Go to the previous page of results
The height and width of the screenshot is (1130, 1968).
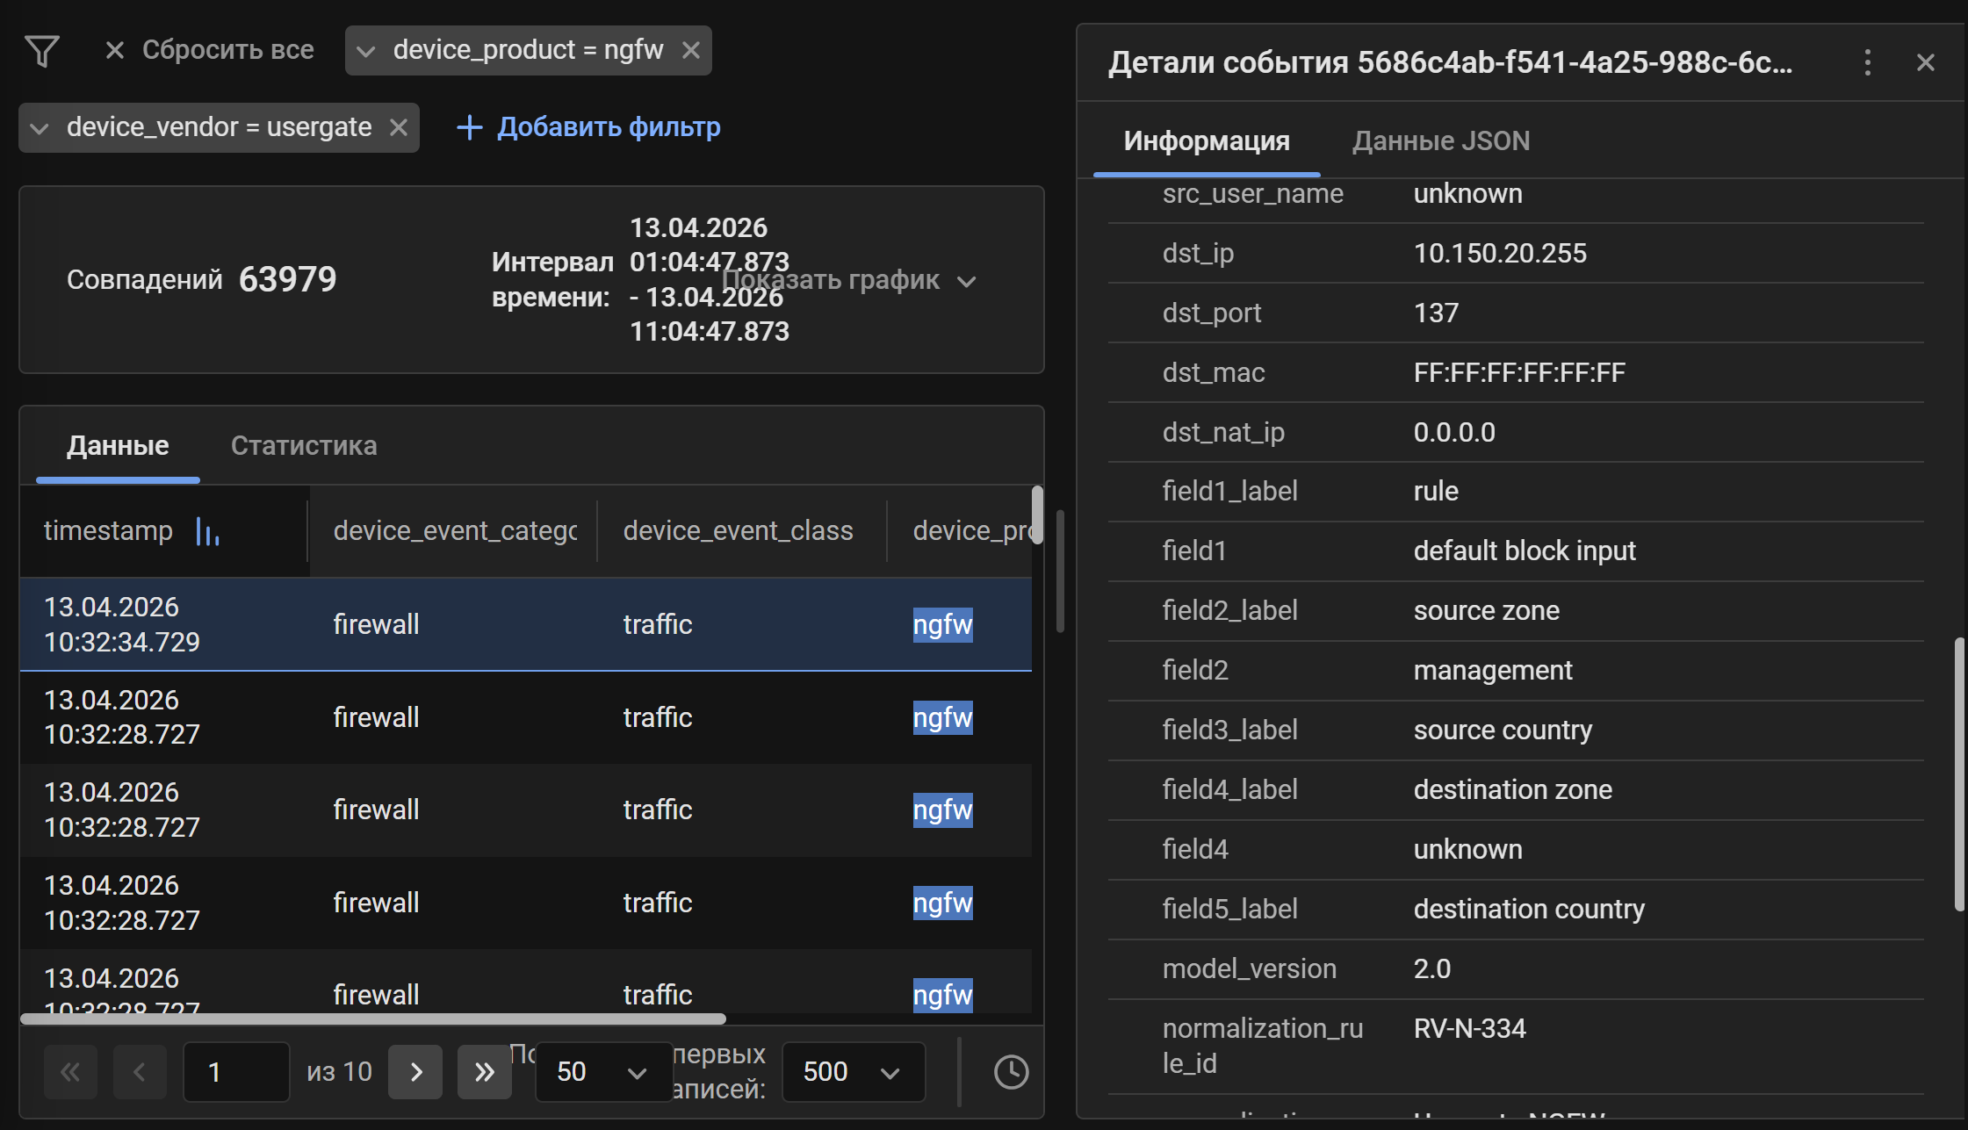click(140, 1071)
